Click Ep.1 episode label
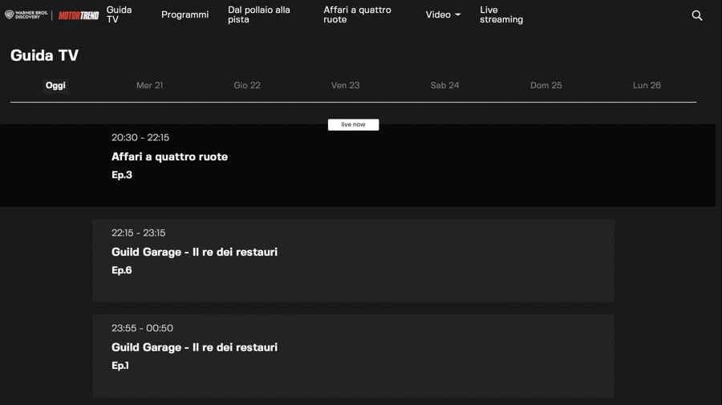This screenshot has width=722, height=405. pyautogui.click(x=120, y=366)
